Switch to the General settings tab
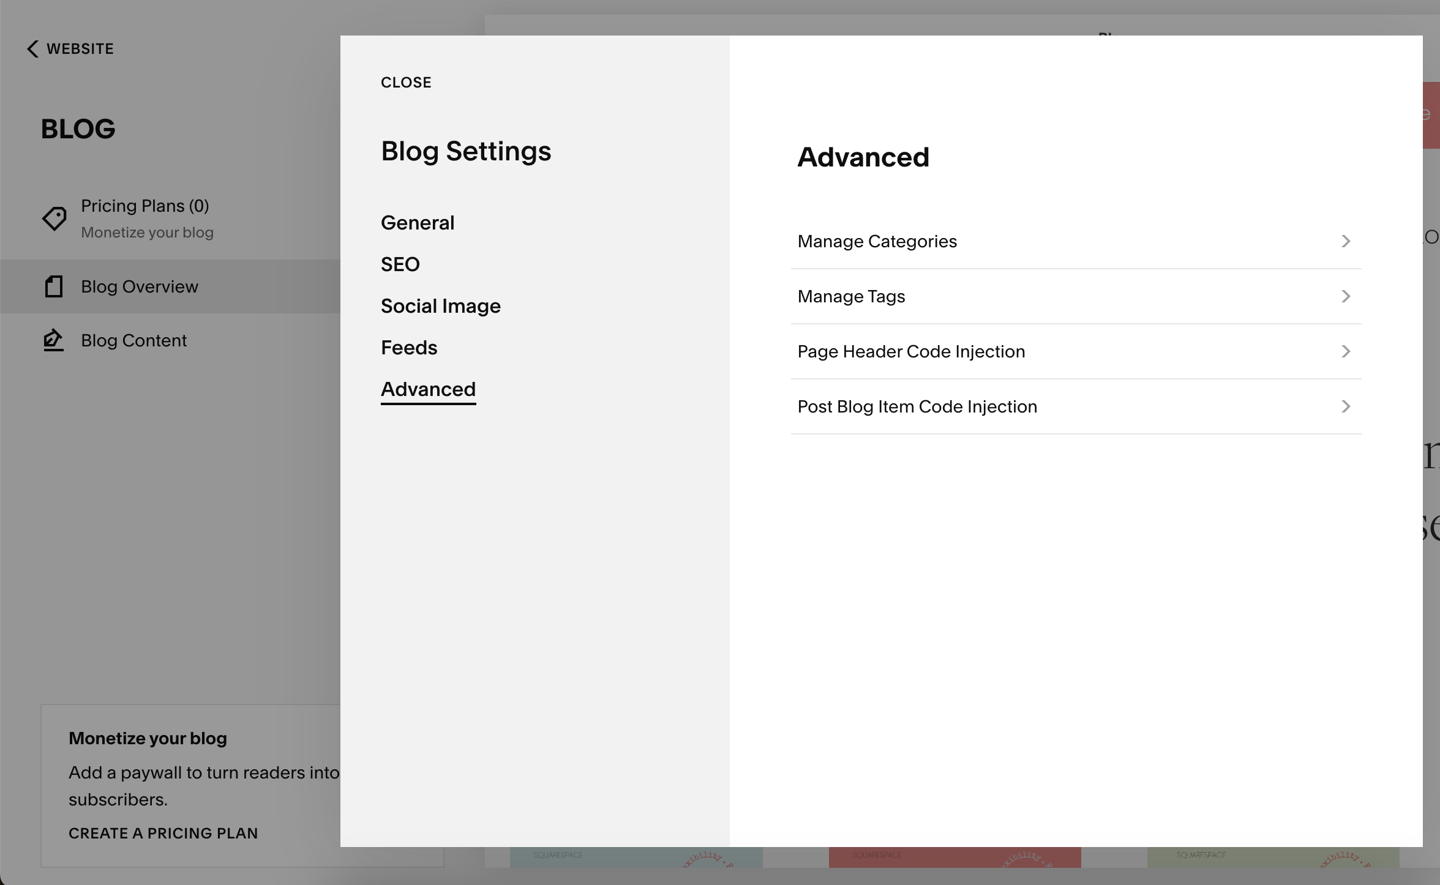Viewport: 1440px width, 885px height. coord(418,222)
